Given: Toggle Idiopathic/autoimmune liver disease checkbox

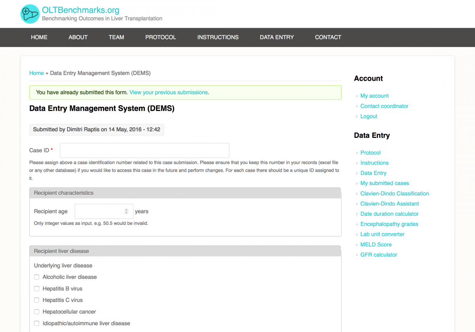Looking at the screenshot, I should 37,323.
